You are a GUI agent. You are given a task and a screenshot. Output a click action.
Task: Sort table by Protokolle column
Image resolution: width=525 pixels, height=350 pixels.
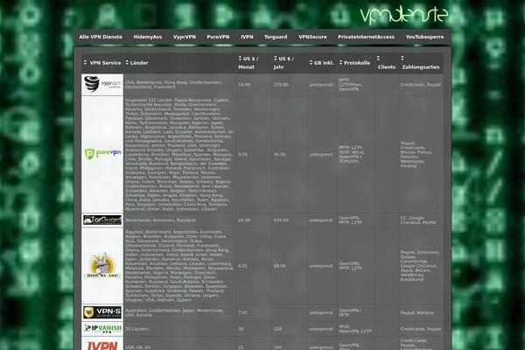(x=354, y=63)
